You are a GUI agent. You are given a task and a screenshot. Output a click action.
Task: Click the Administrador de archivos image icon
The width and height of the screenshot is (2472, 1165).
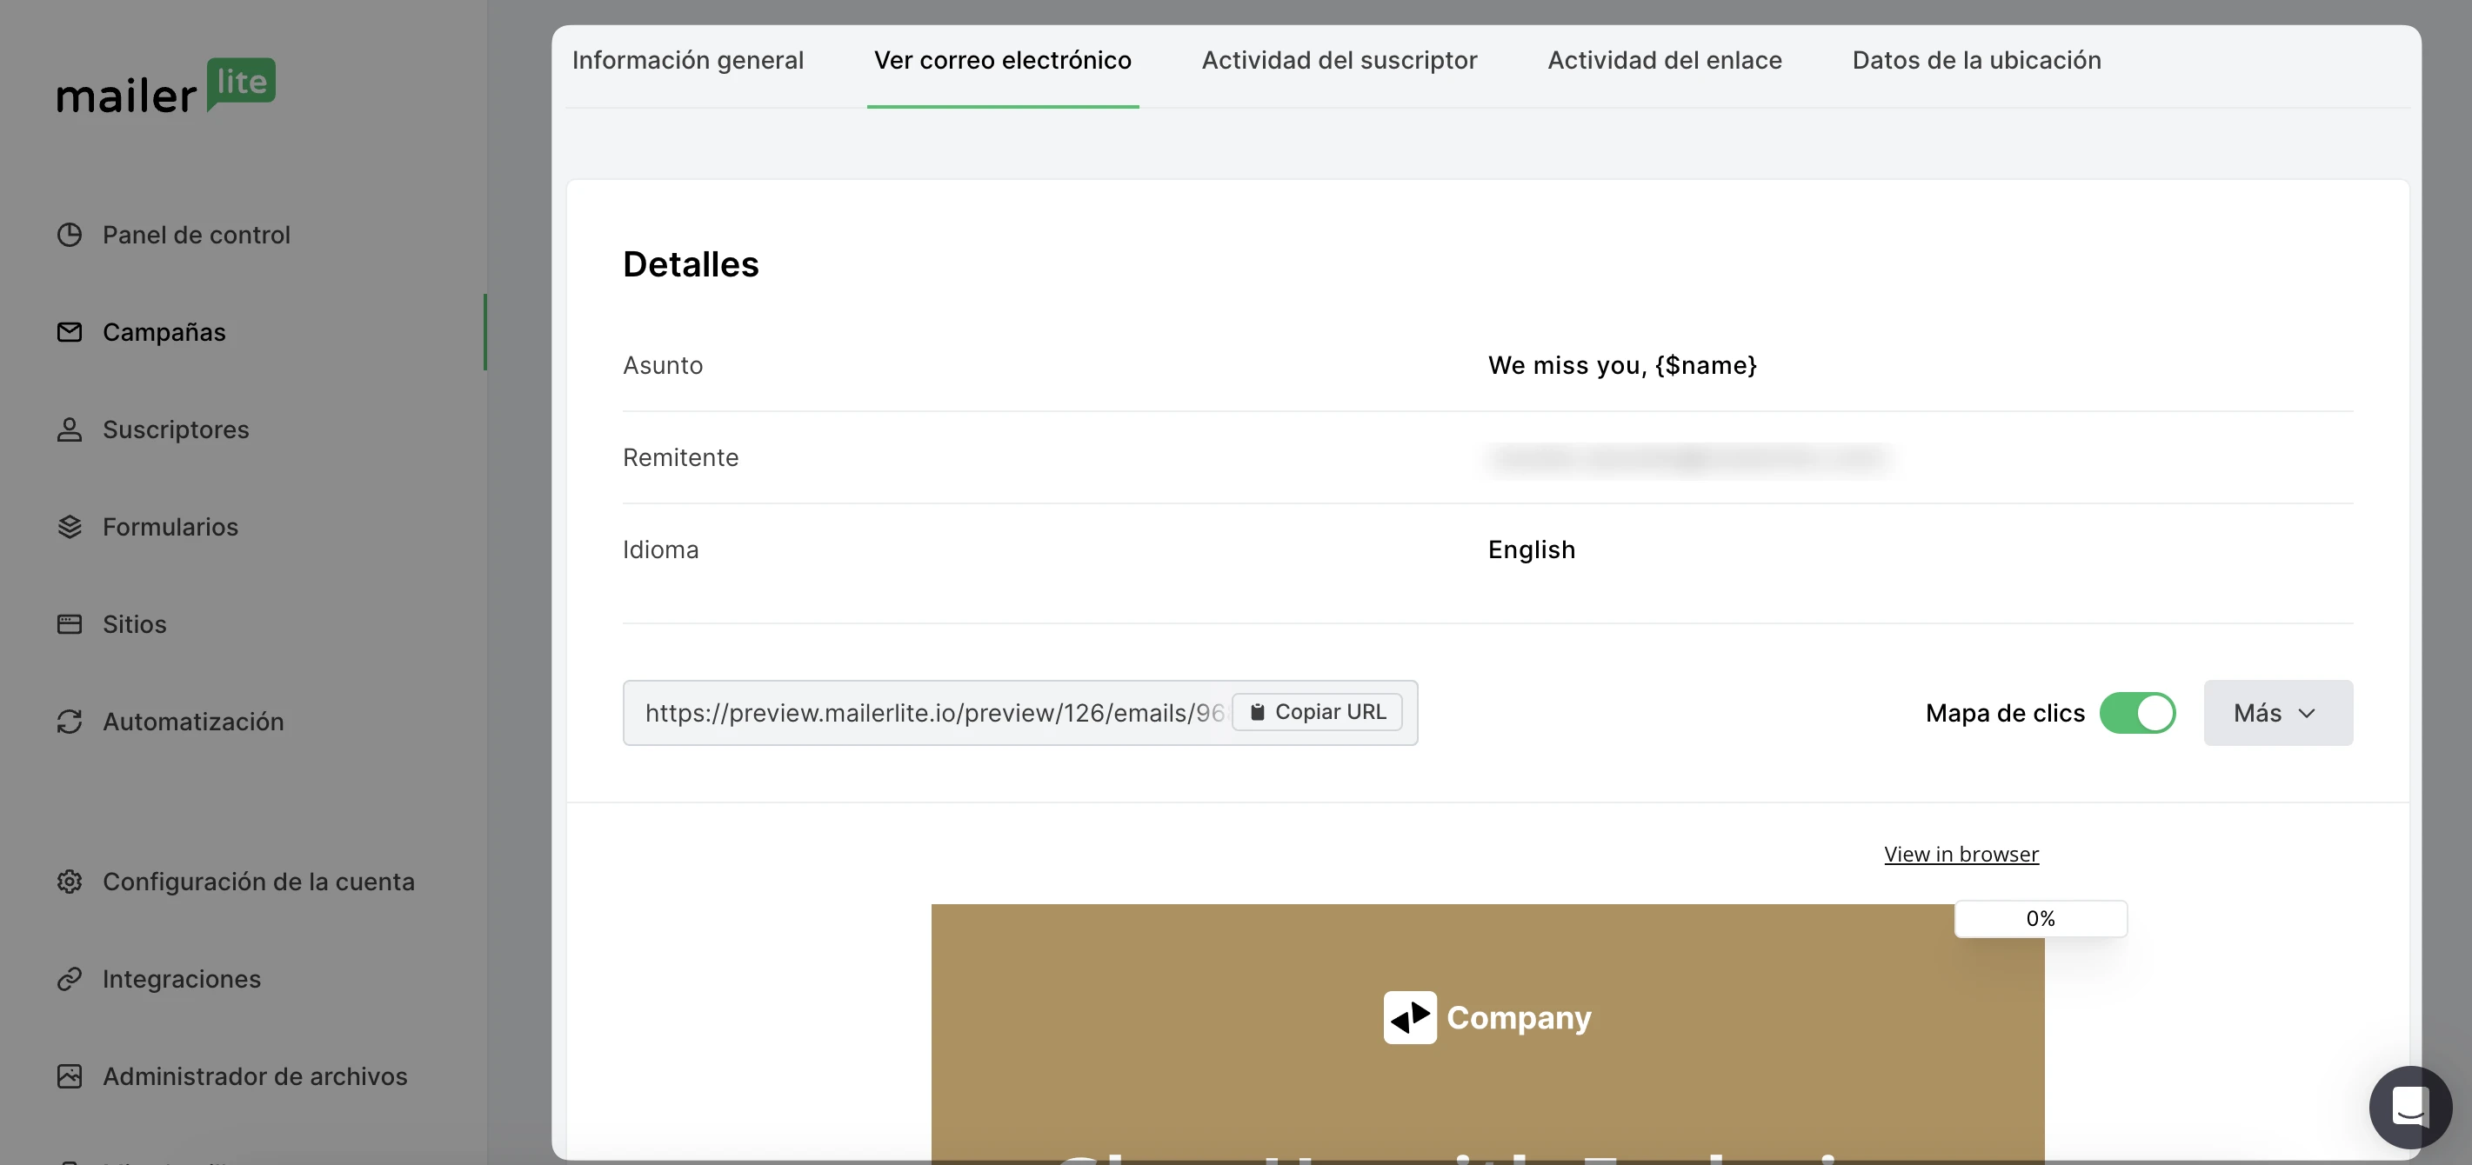69,1075
